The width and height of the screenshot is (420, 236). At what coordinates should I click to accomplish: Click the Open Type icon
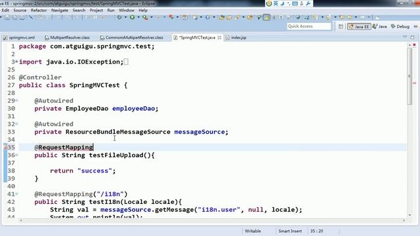pos(222,18)
